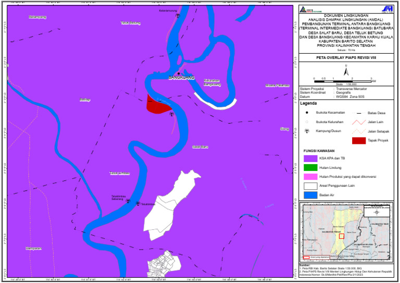Click the Batampang place label

[x=37, y=17]
